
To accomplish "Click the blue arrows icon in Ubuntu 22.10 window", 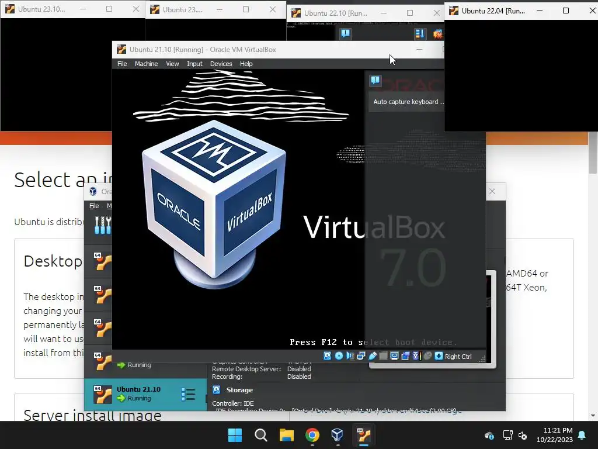I will point(420,34).
